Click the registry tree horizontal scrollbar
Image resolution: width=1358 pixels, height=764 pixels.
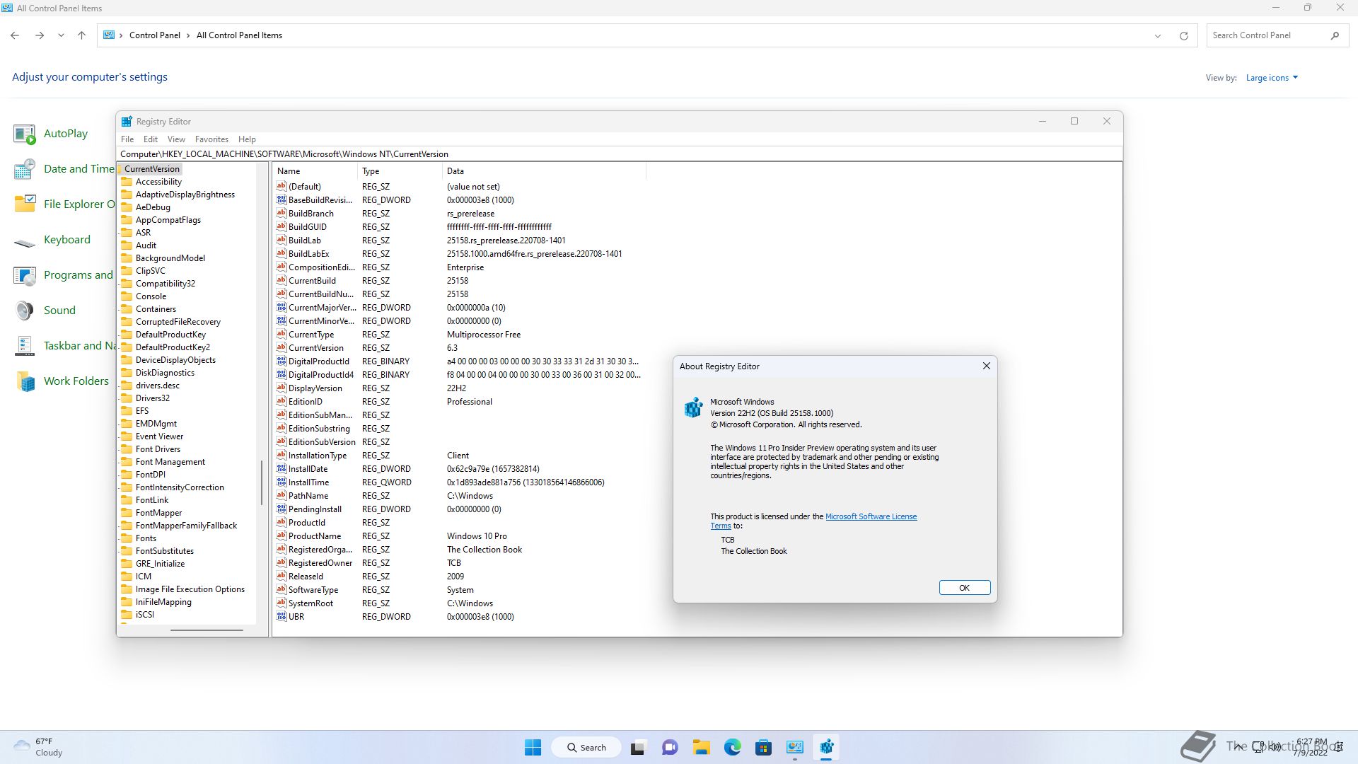207,630
